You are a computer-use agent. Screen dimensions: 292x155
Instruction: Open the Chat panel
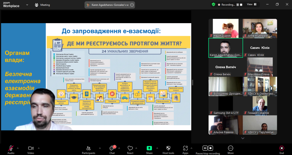(112, 148)
